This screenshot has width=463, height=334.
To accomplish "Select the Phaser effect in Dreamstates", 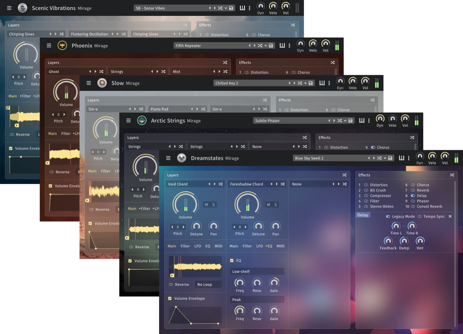I will point(423,201).
